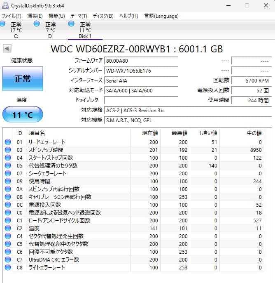Screen dimensions: 275x283
Task: Click the standard field ACS-2 | ACS-3 Revision 3b
Action: point(188,111)
